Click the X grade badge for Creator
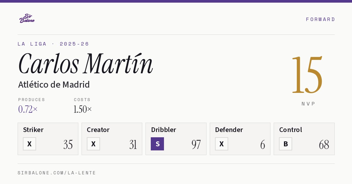Screen dimensions: 352x184 [x=93, y=144]
